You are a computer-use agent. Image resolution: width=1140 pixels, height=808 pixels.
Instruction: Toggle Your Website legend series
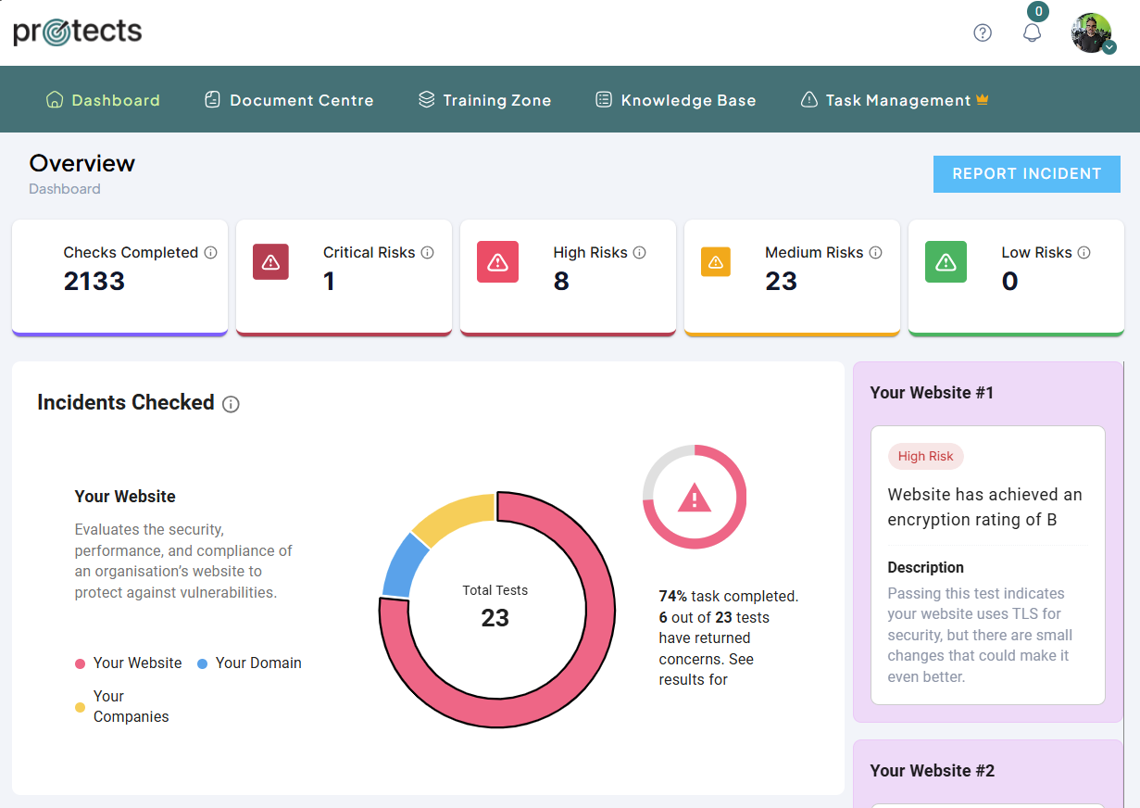click(x=129, y=663)
